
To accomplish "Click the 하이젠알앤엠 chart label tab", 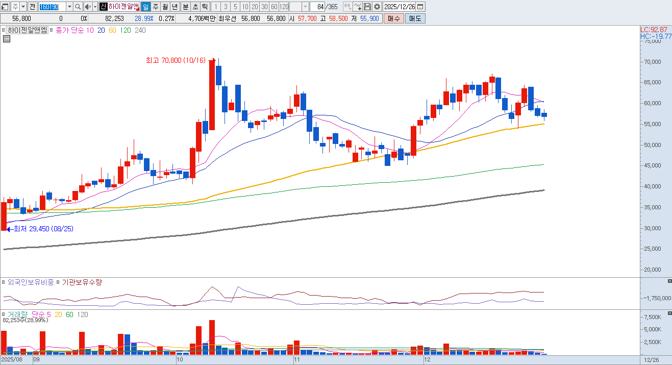I will [27, 30].
